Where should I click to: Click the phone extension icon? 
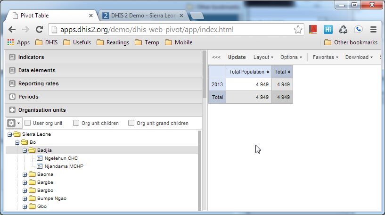(x=358, y=30)
